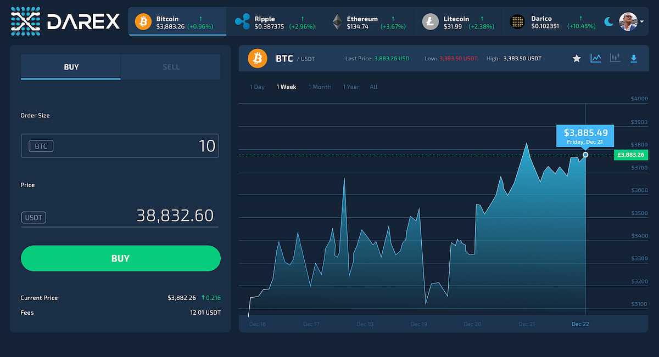Select the Bitcoin coin icon in ticker bar
This screenshot has width=659, height=357.
tap(143, 22)
